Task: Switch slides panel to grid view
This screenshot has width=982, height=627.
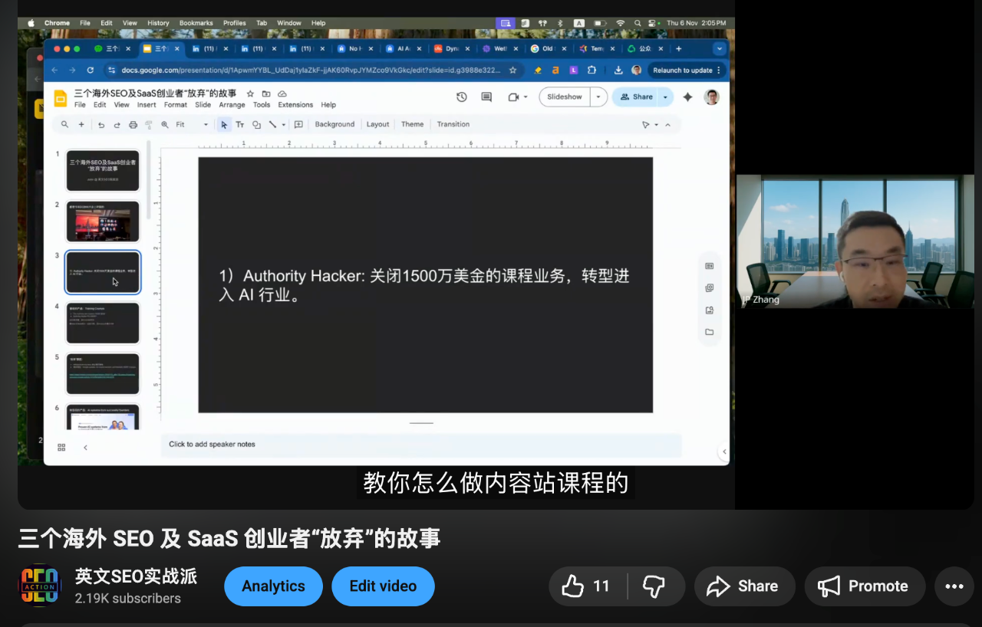Action: tap(61, 445)
